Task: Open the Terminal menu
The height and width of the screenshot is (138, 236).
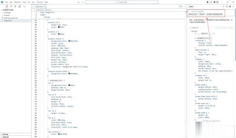Action: click(40, 2)
